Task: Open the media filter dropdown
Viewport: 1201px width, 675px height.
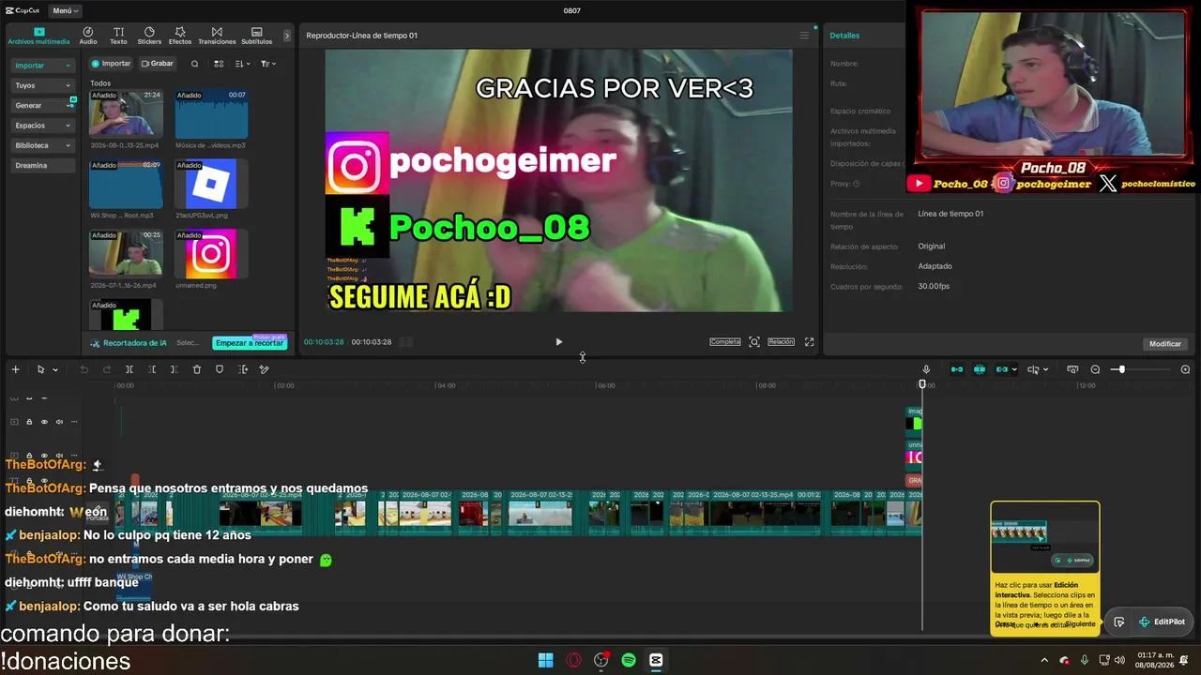Action: point(267,64)
